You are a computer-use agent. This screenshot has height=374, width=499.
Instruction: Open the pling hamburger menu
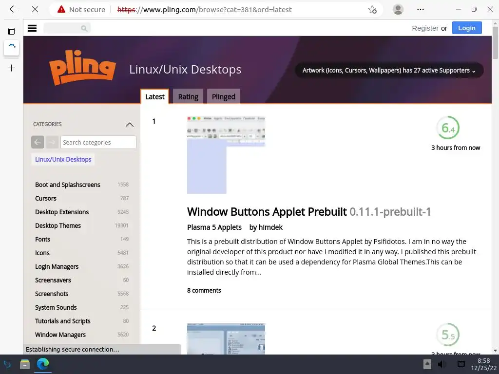(32, 28)
